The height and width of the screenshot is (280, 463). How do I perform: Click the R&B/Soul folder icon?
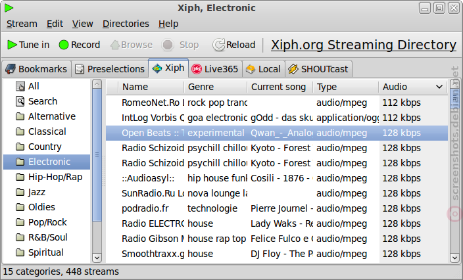pyautogui.click(x=20, y=237)
